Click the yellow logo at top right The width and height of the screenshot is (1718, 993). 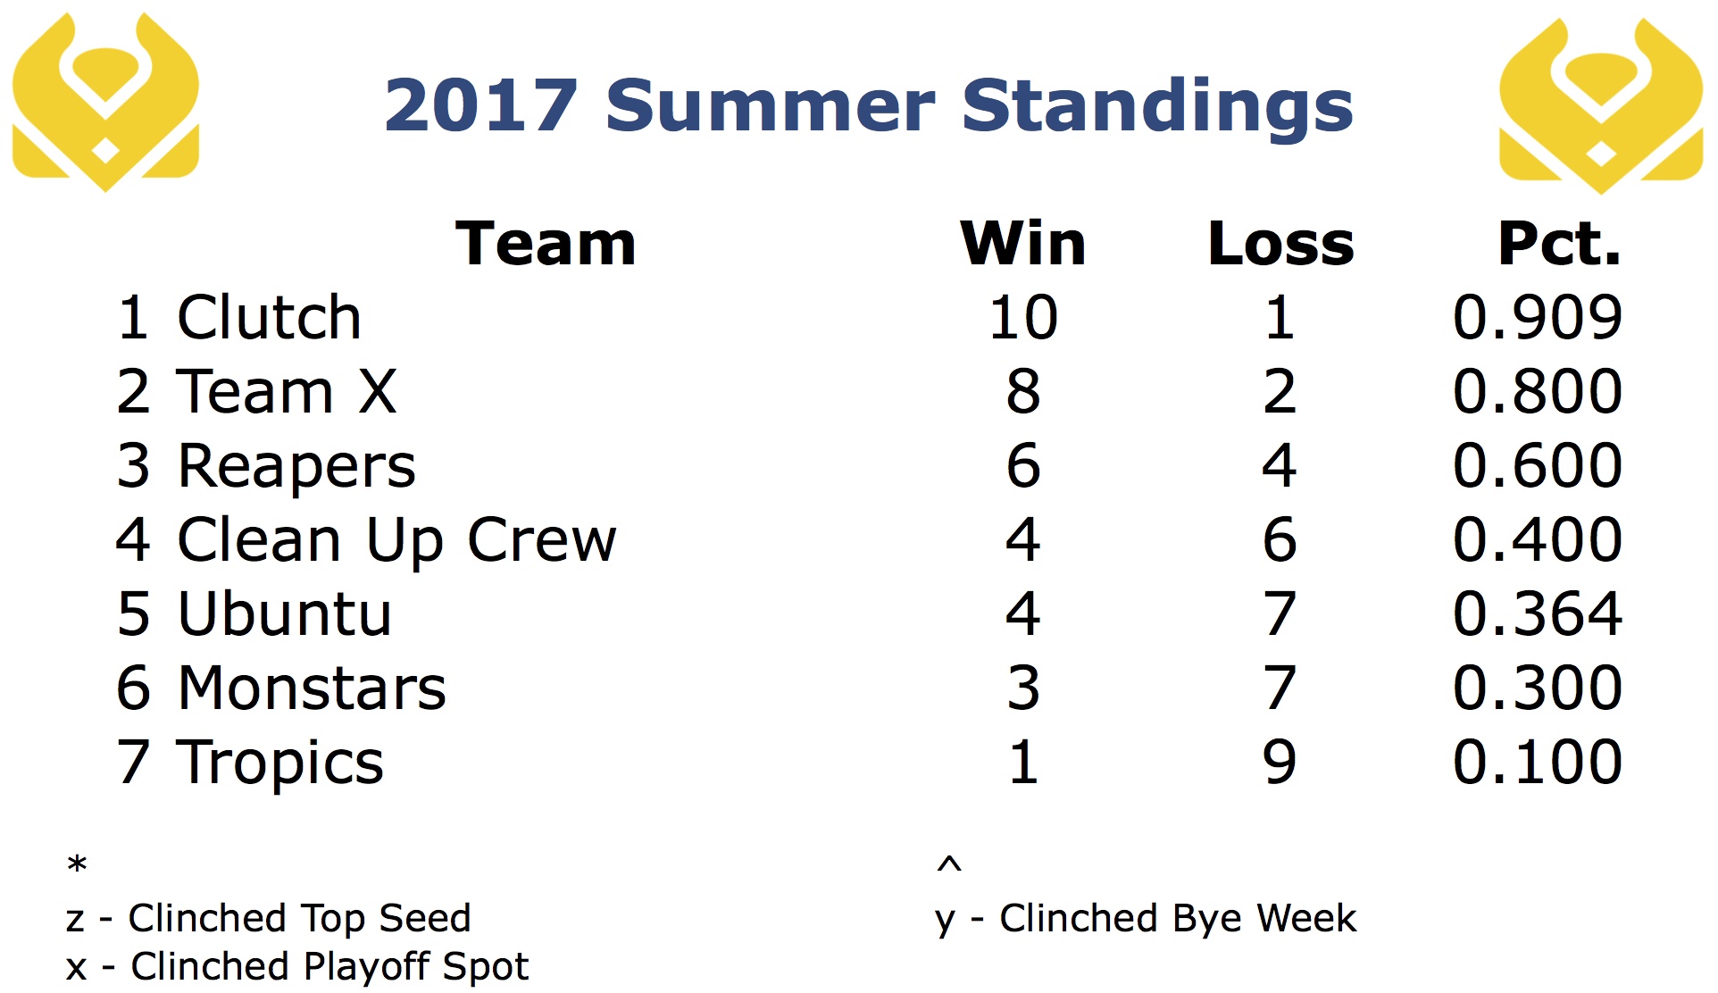point(1601,105)
